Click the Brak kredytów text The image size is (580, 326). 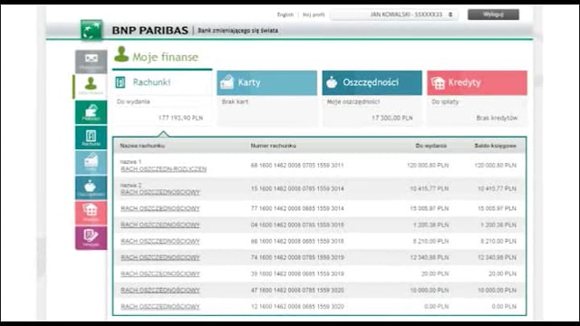pyautogui.click(x=497, y=118)
